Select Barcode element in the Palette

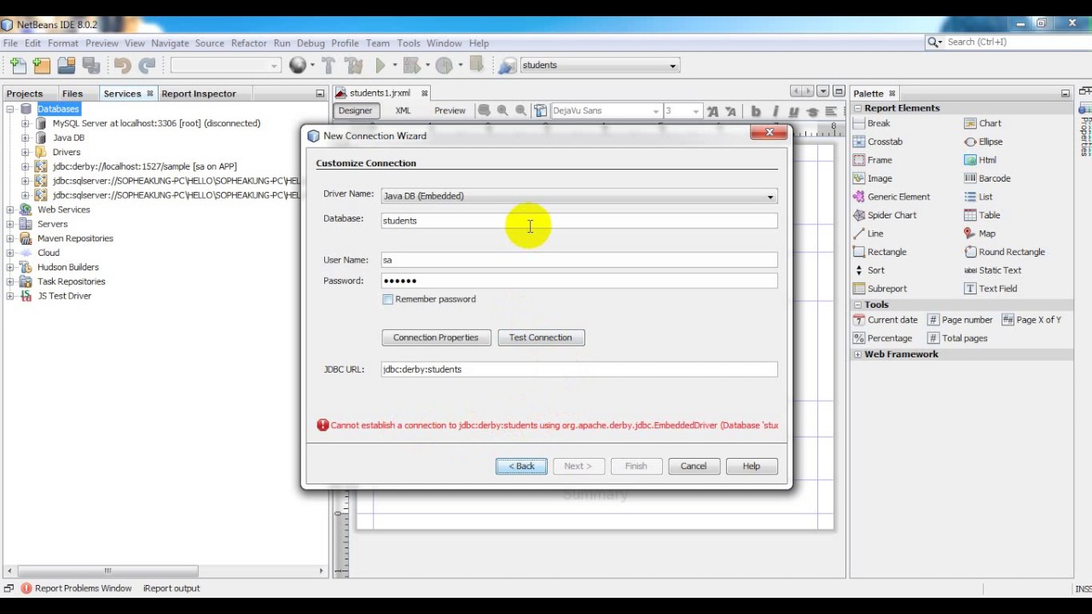[987, 178]
